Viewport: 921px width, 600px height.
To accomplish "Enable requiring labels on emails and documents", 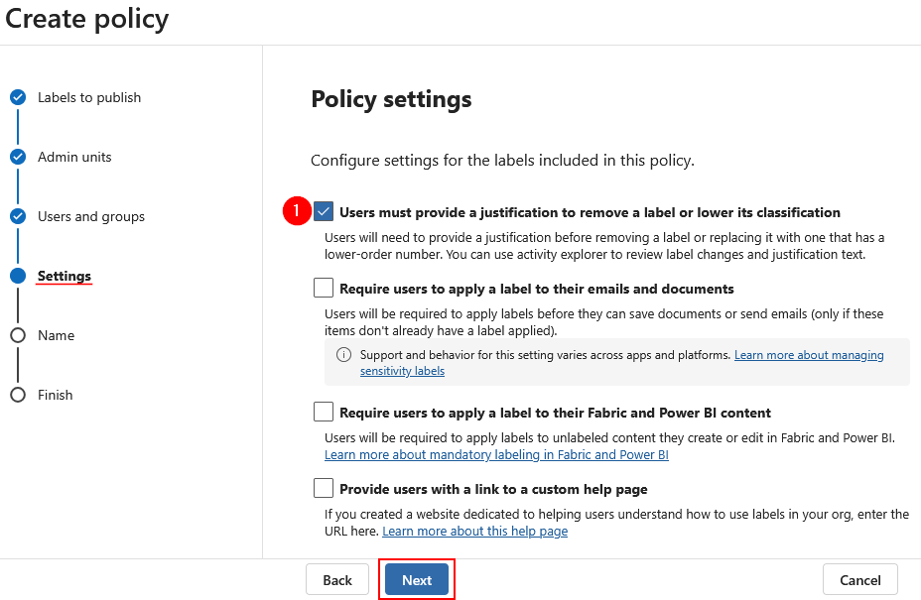I will click(325, 289).
